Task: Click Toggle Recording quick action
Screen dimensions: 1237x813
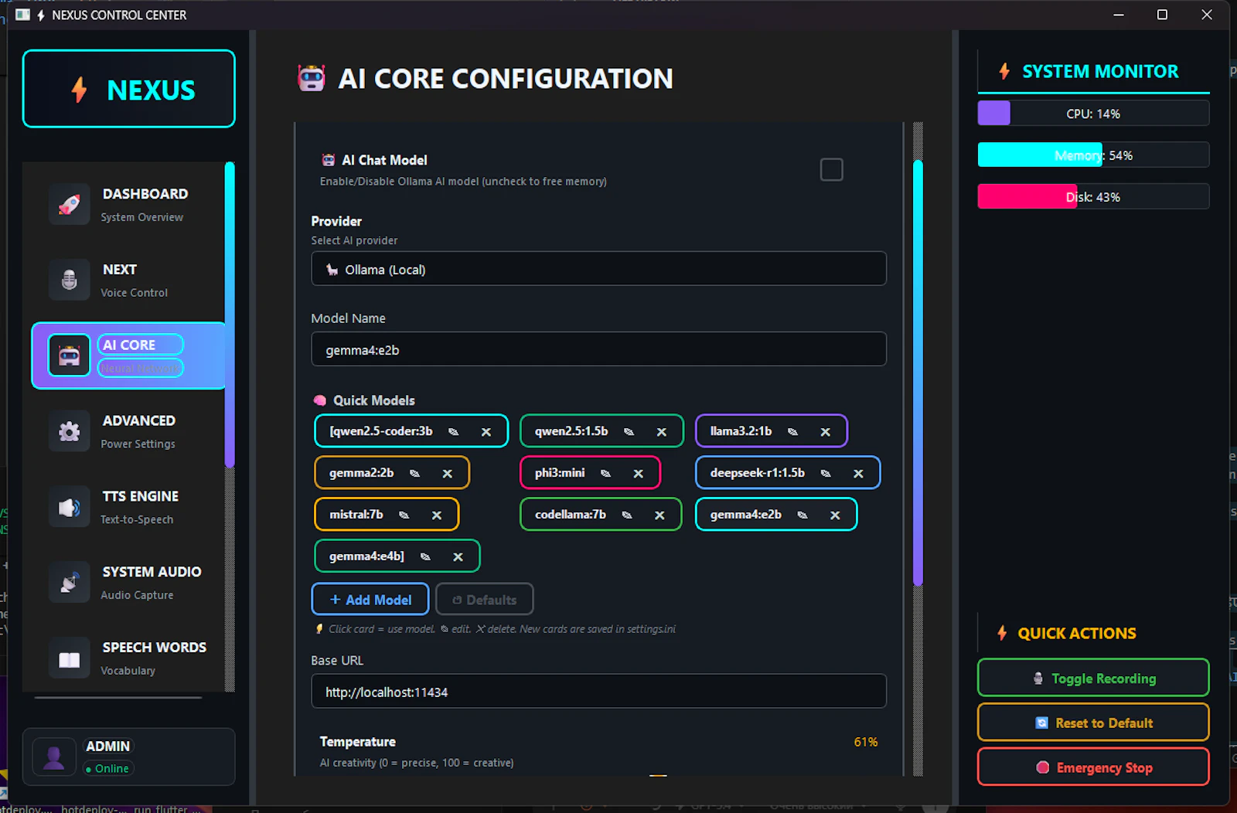Action: pos(1093,678)
